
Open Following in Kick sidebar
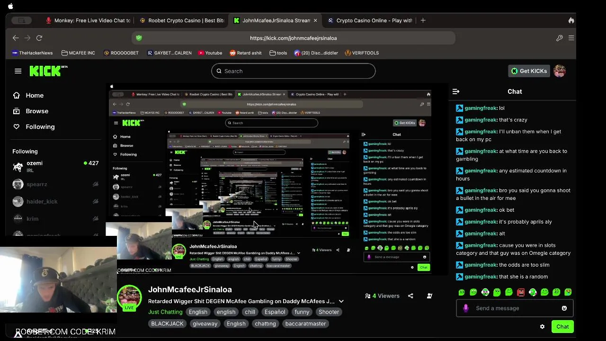34,126
